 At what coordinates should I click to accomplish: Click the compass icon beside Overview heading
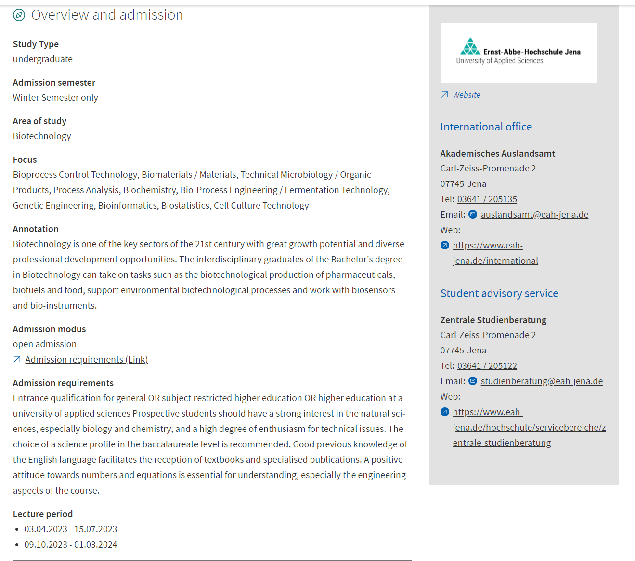(x=19, y=15)
